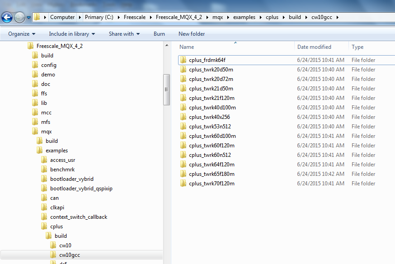This screenshot has height=264, width=395.
Task: Click the mfs folder icon in tree
Action: (35, 122)
